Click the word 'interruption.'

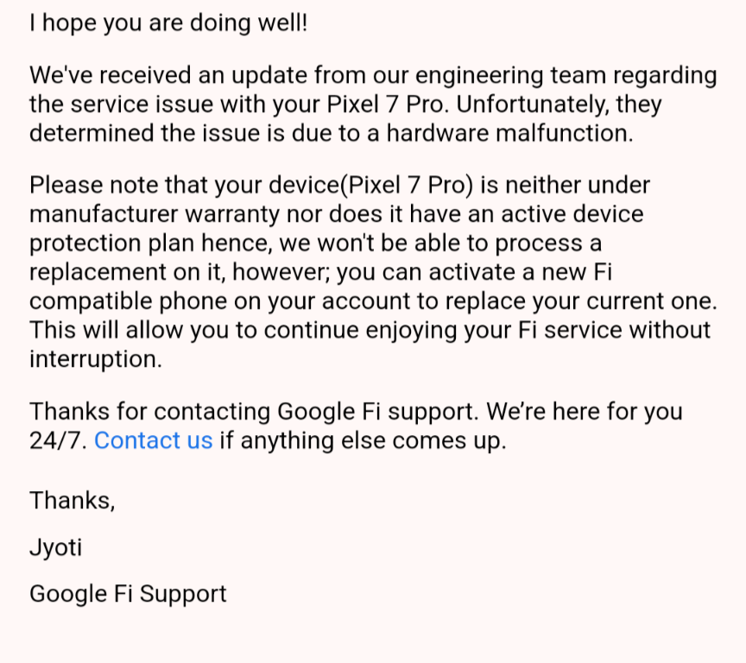pos(96,360)
